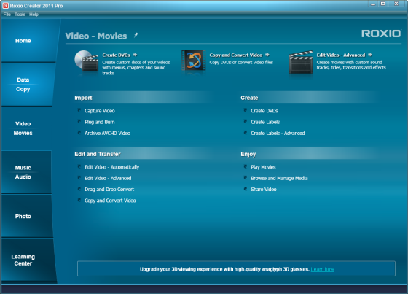Open Drag and Drop Convert
Viewport: 408px width, 294px height.
(109, 190)
